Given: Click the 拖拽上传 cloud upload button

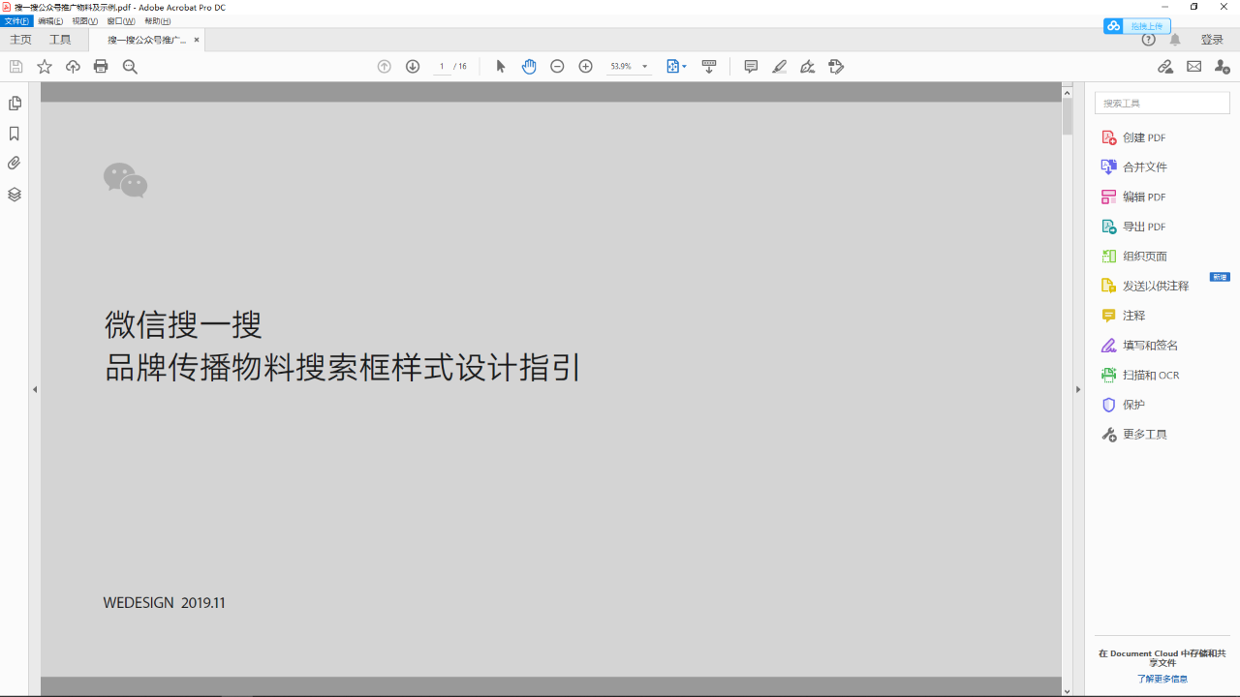Looking at the screenshot, I should click(x=1137, y=26).
